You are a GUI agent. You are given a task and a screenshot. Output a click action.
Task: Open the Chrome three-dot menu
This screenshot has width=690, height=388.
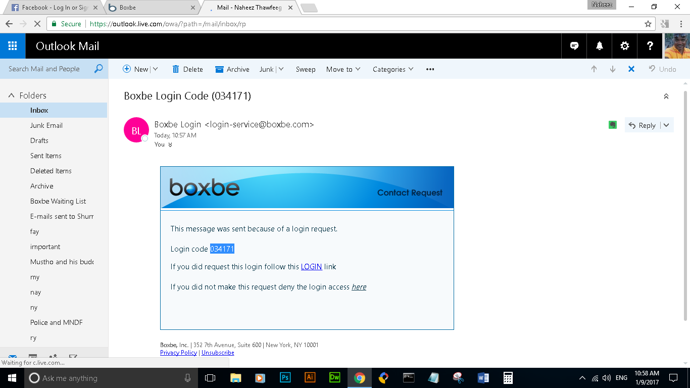click(x=681, y=24)
